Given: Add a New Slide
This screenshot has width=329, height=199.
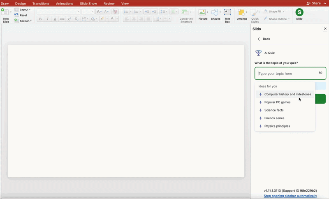Looking at the screenshot, I should (x=5, y=13).
